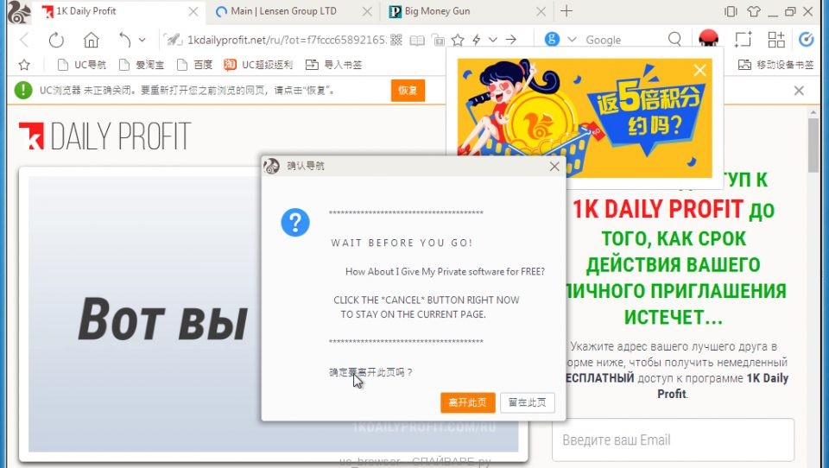Open reader mode book icon
Image resolution: width=829 pixels, height=468 pixels.
(418, 40)
